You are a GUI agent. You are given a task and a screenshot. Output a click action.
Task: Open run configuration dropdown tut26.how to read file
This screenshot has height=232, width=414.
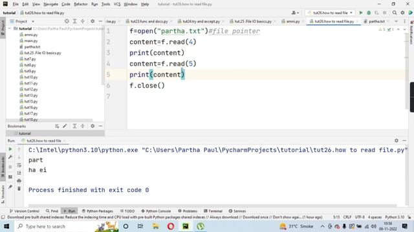pos(330,13)
